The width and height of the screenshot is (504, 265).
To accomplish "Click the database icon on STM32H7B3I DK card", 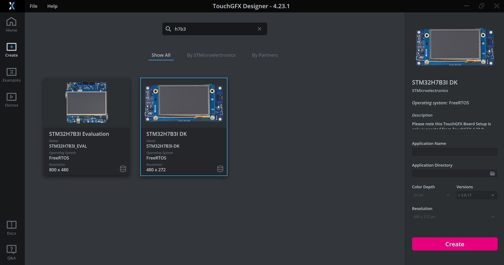I will (220, 169).
